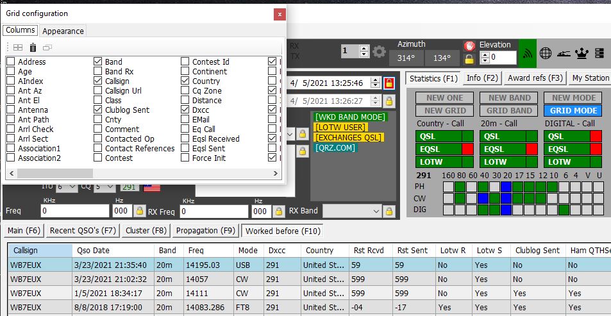The image size is (611, 316).
Task: Click the NEW BAND button
Action: 508,98
